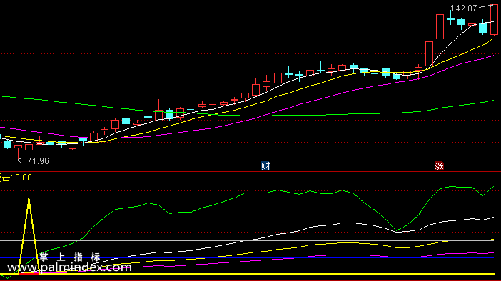Screen dimensions: 501x281
Task: Click where magenta and green averages cross
Action: 261,116
